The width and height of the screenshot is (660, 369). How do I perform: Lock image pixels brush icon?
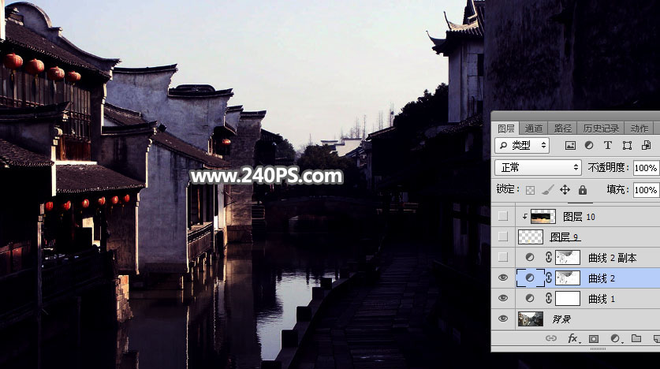point(547,190)
